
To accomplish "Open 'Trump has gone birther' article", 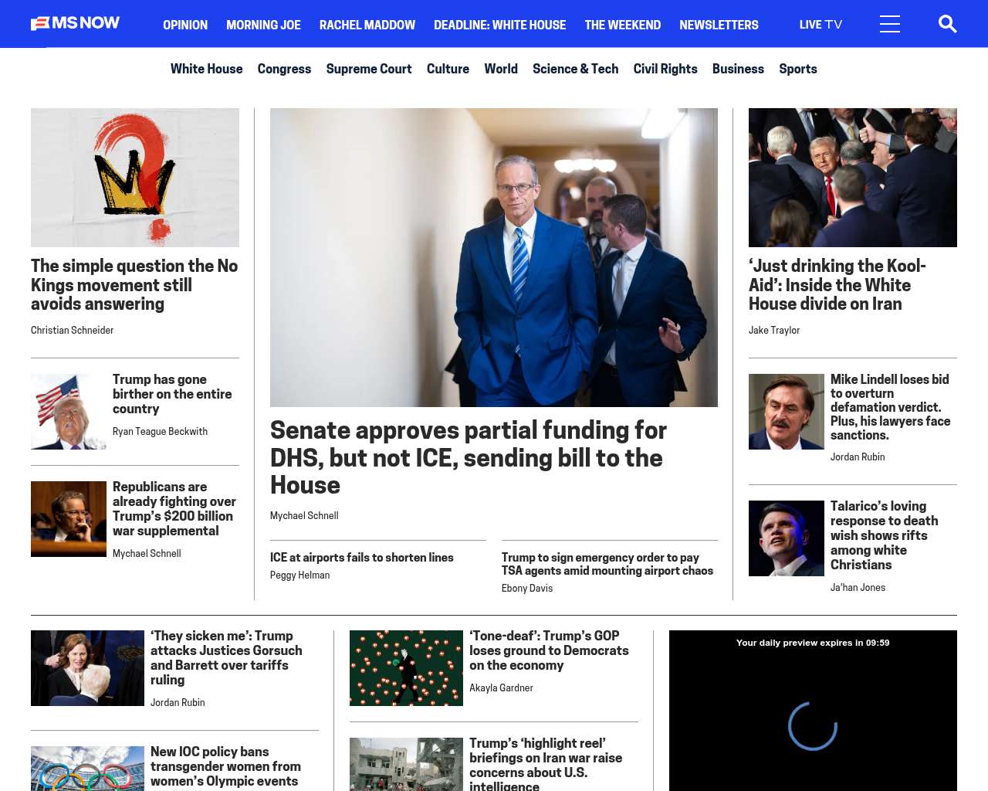I will pos(172,394).
